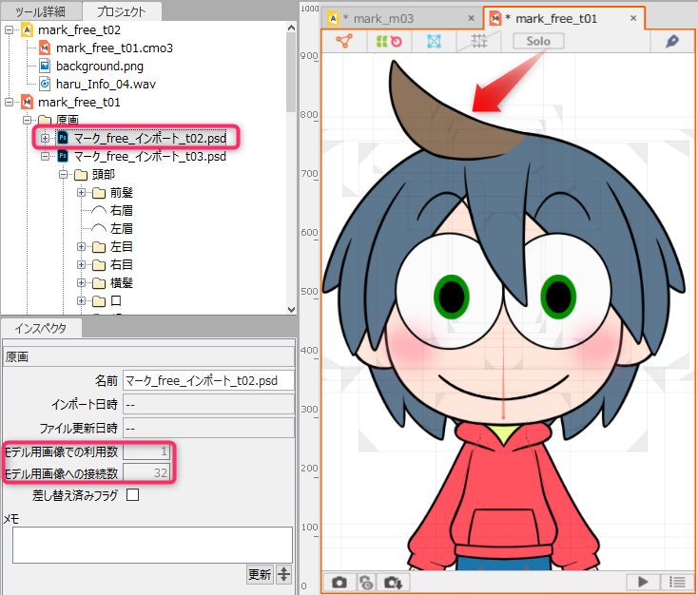Viewport: 698px width, 595px height.
Task: Collapse the 頭部 folder node
Action: click(64, 175)
